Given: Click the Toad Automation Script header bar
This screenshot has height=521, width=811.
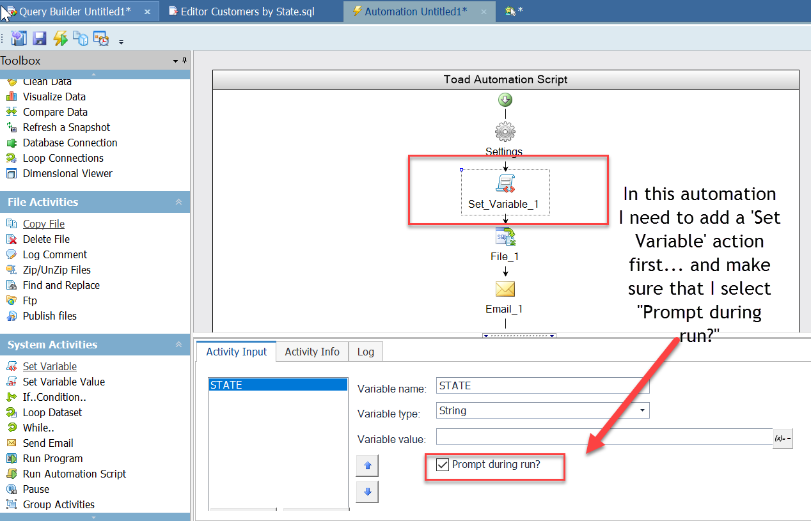Looking at the screenshot, I should coord(506,80).
